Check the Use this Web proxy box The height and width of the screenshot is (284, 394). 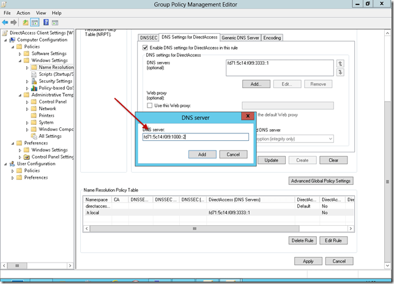tap(150, 105)
